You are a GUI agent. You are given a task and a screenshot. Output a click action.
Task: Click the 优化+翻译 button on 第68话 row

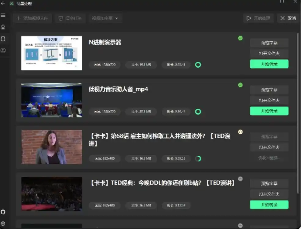pos(269,158)
